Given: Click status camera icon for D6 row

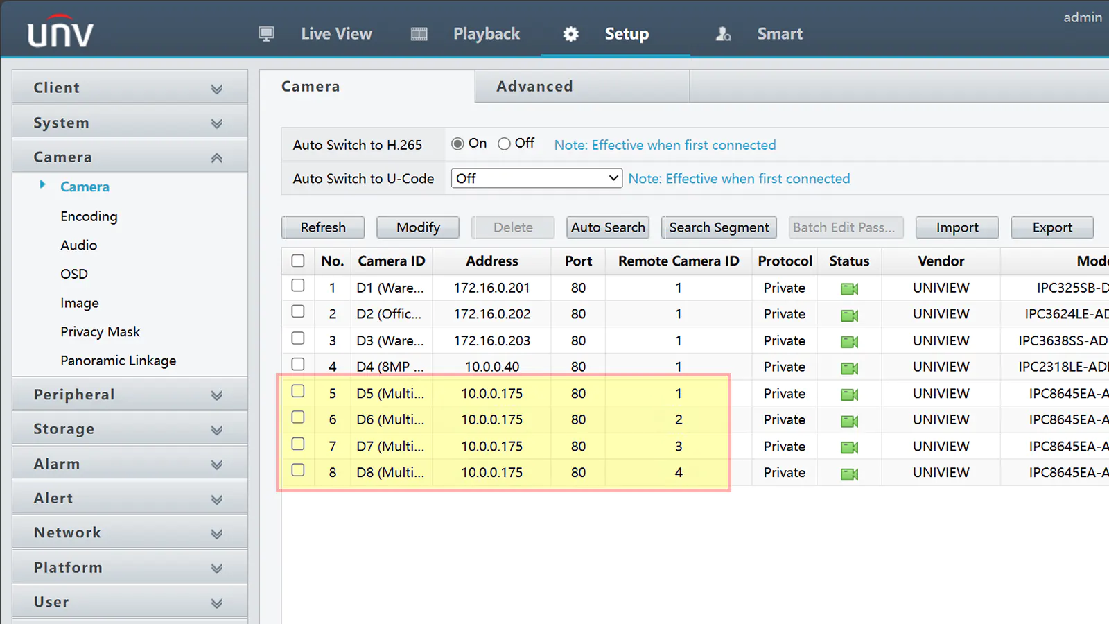Looking at the screenshot, I should (x=849, y=420).
